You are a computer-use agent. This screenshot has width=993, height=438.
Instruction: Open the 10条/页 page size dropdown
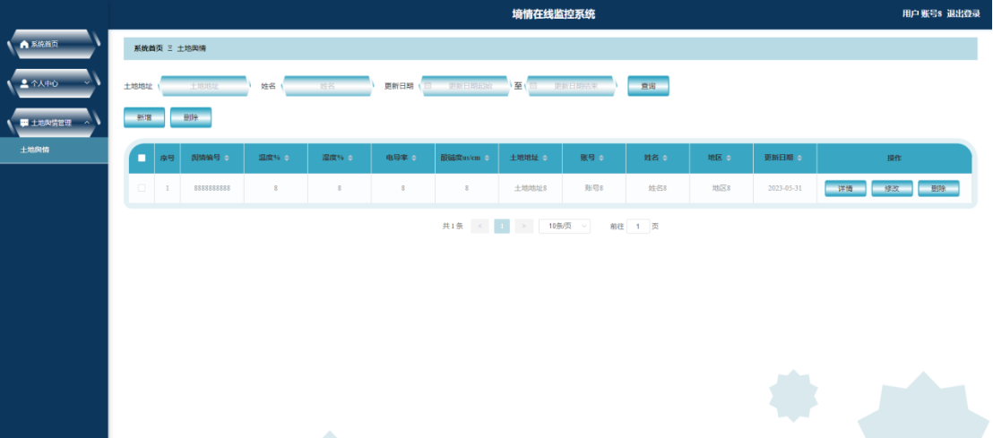click(x=565, y=226)
